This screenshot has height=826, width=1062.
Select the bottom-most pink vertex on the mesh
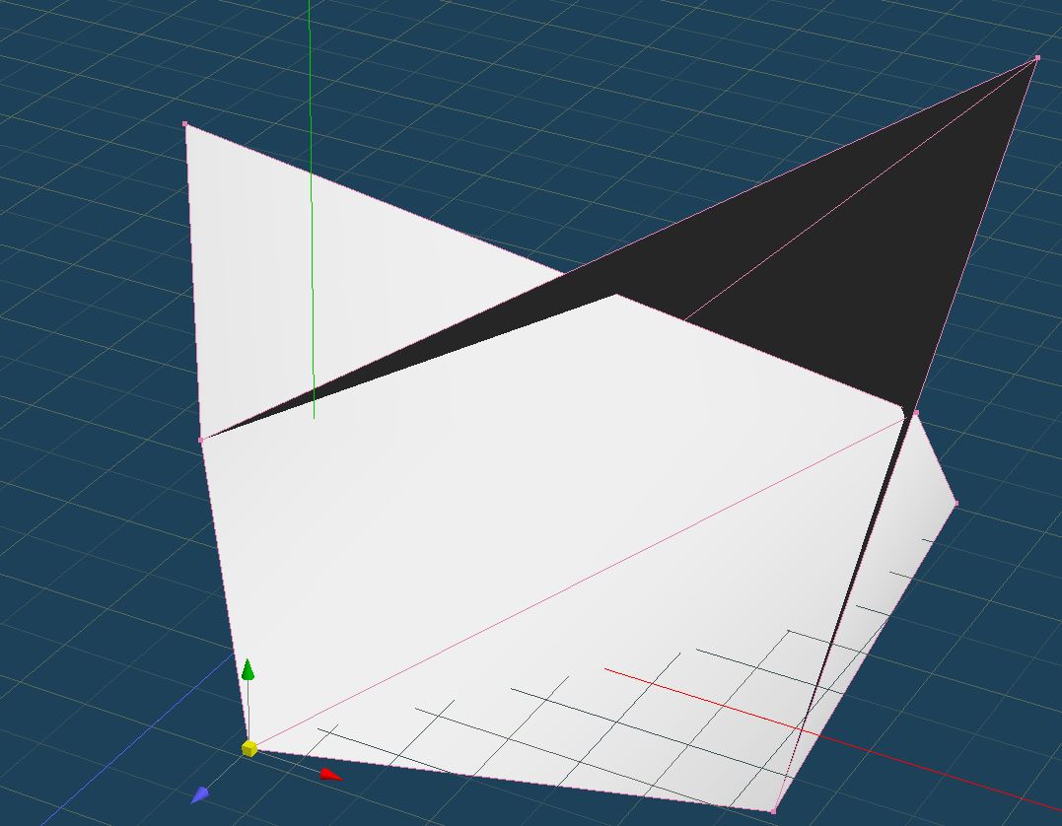[773, 810]
